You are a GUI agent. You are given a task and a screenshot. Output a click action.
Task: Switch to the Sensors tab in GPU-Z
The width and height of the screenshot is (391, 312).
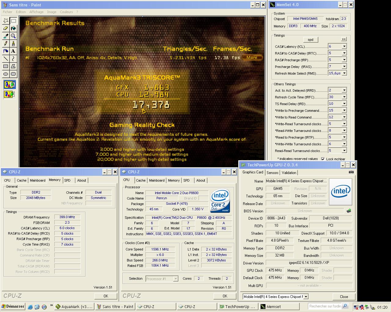272,172
